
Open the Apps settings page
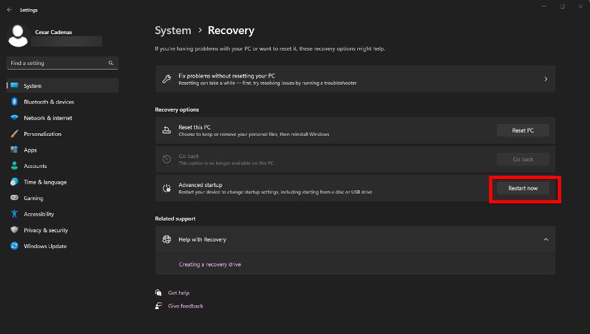tap(62, 150)
